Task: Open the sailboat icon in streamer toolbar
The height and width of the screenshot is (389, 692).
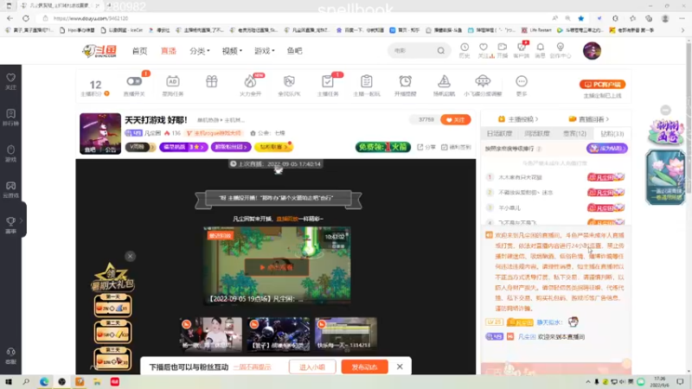Action: click(x=444, y=81)
